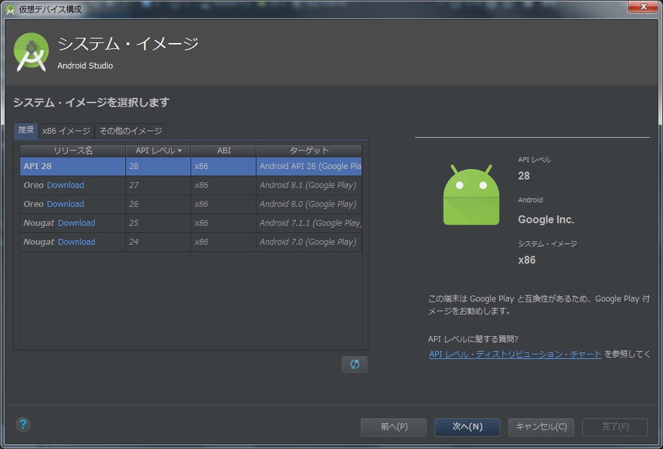Click the refresh system images icon
The image size is (663, 449).
point(354,364)
